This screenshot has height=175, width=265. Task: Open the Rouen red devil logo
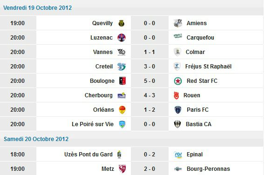(x=176, y=95)
